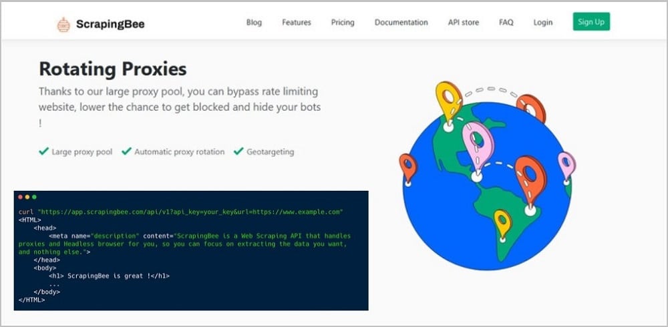Click the globe illustration
The height and width of the screenshot is (327, 668).
click(x=487, y=186)
